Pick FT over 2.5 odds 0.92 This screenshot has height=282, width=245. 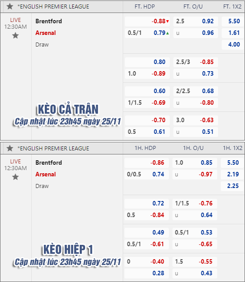[x=208, y=21]
